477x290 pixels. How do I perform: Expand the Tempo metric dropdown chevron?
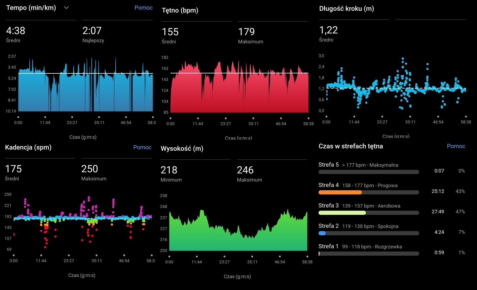point(66,8)
